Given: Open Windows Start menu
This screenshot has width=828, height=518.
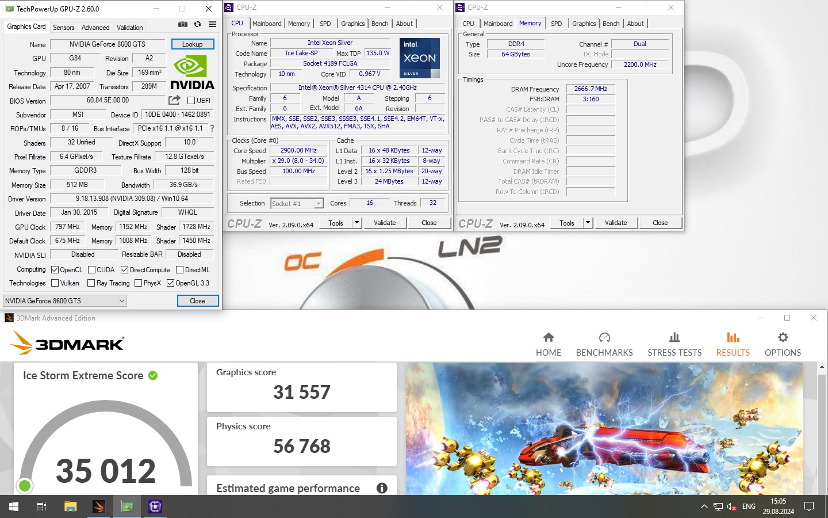Looking at the screenshot, I should (x=14, y=506).
